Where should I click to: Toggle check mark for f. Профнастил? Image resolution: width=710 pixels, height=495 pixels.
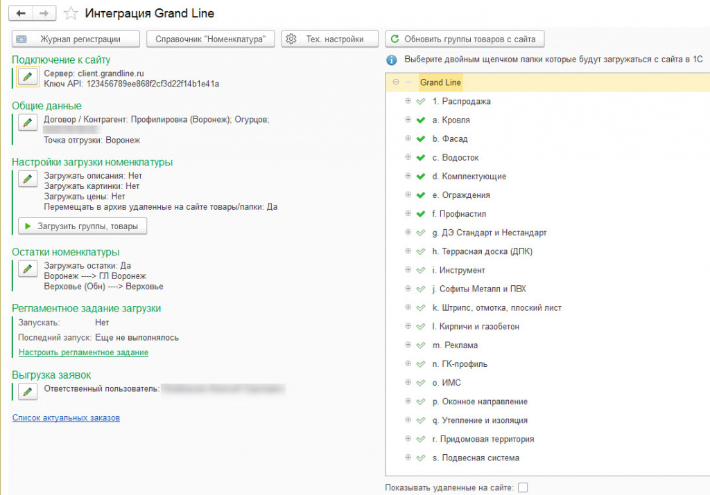point(421,214)
